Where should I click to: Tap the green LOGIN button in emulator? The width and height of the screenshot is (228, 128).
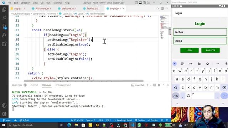coord(190,50)
